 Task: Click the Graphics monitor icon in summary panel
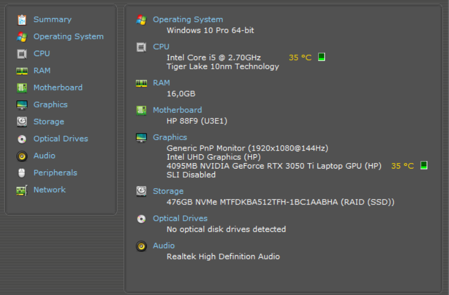pos(141,138)
